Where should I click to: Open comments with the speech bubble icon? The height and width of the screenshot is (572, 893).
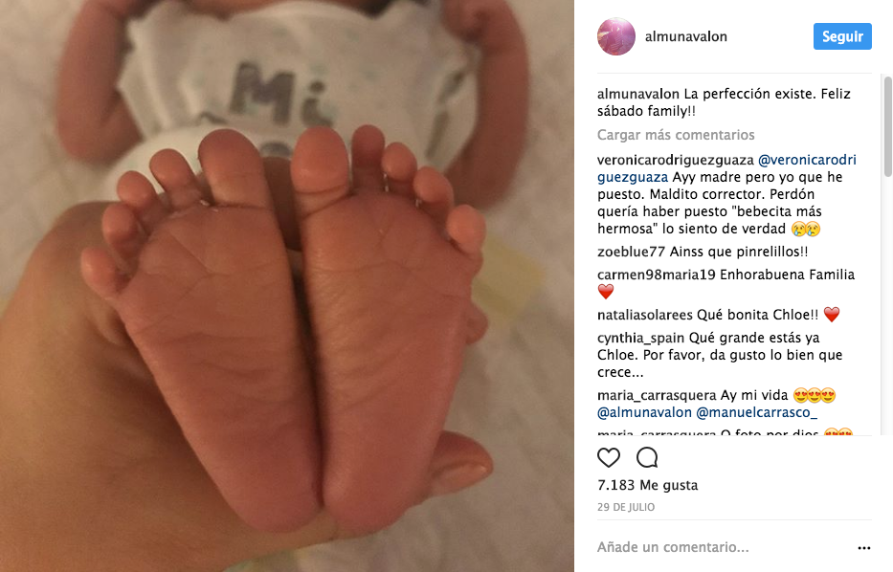pos(647,457)
